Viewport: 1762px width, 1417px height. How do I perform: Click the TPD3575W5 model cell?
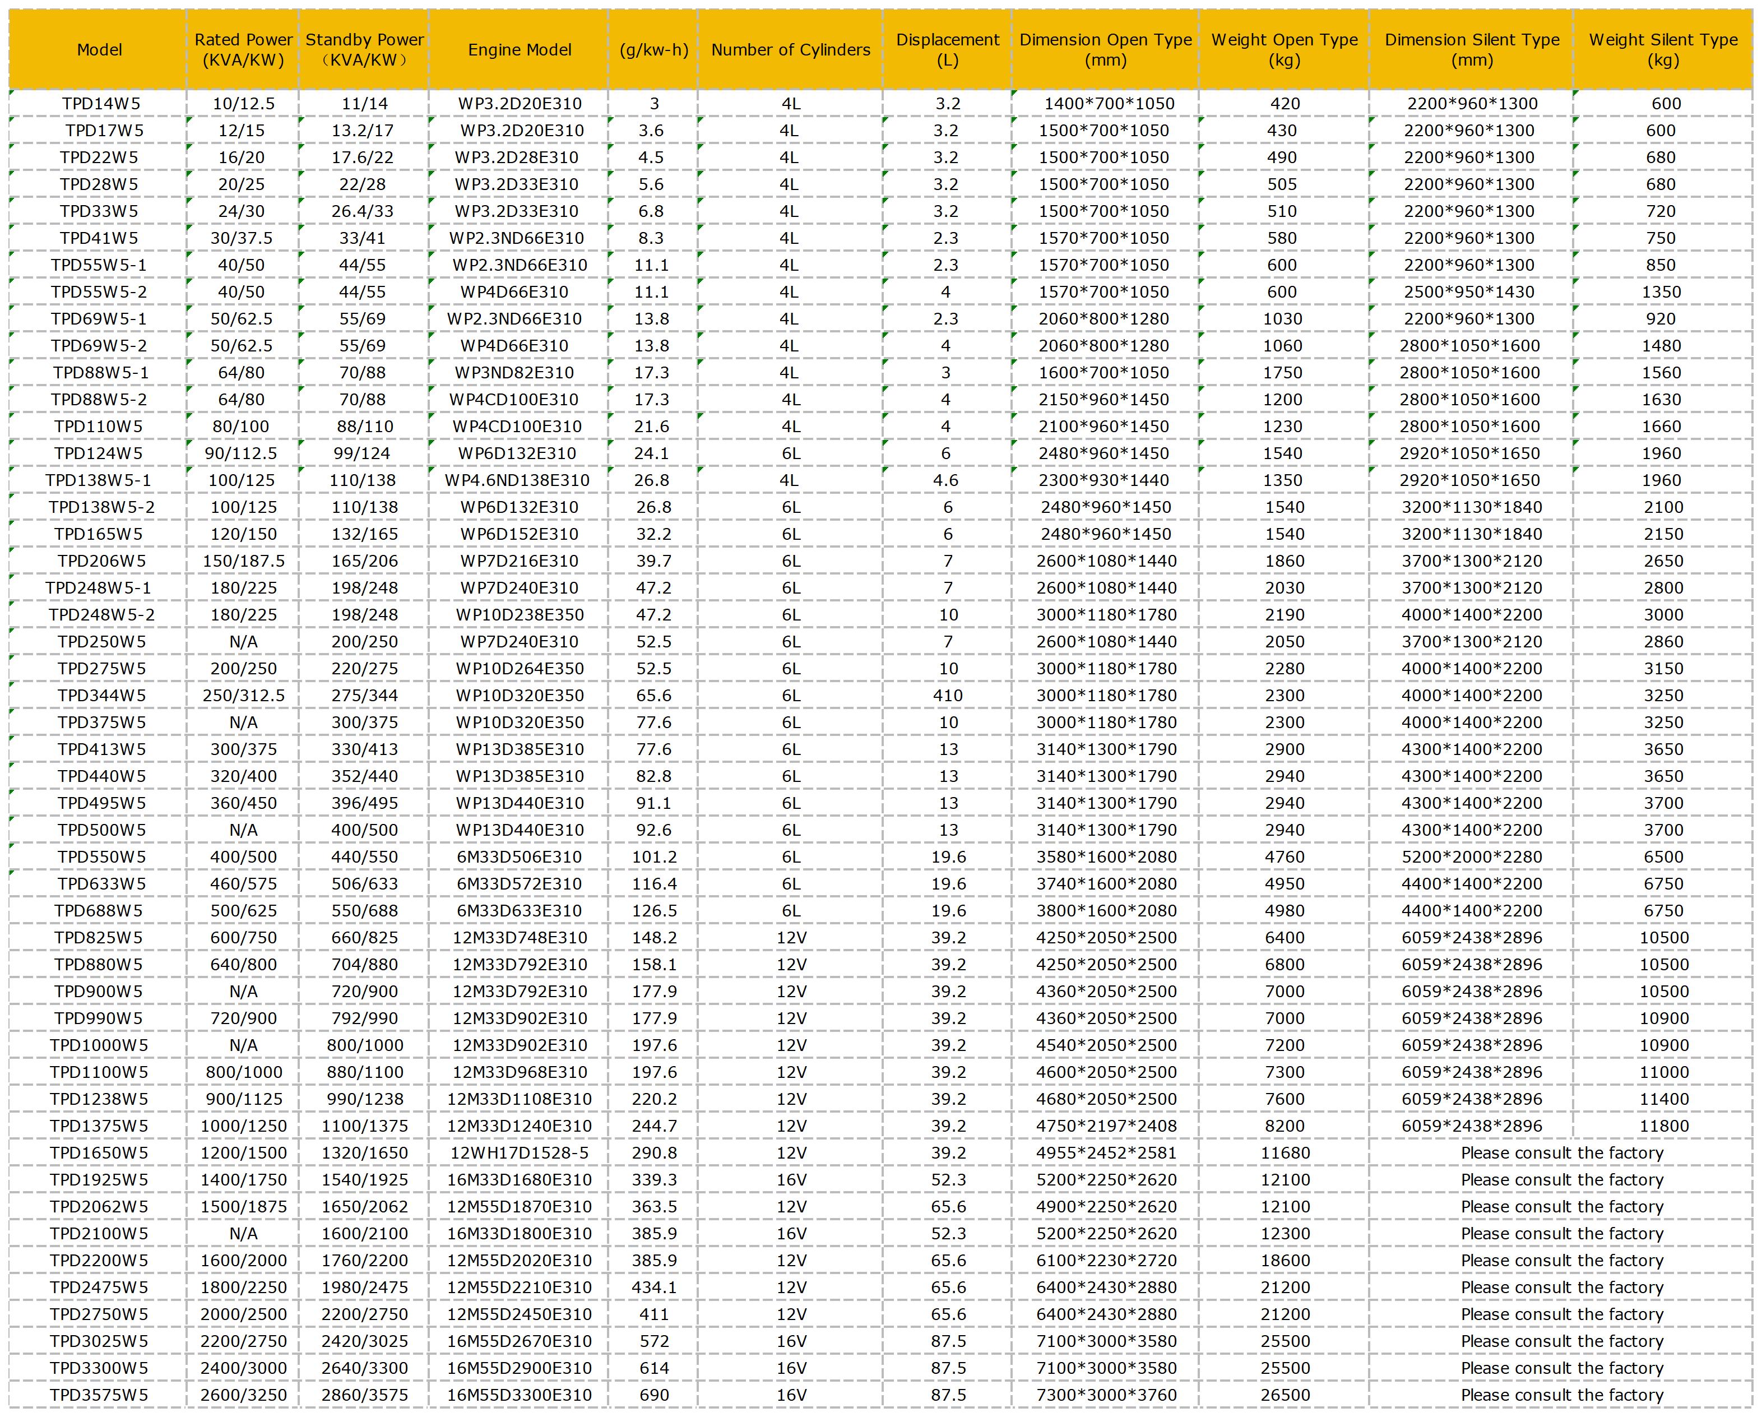coord(99,1395)
